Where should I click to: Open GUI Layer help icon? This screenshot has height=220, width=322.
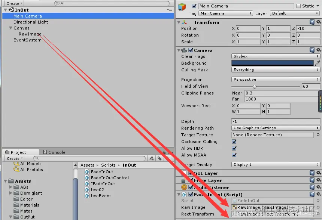point(312,173)
